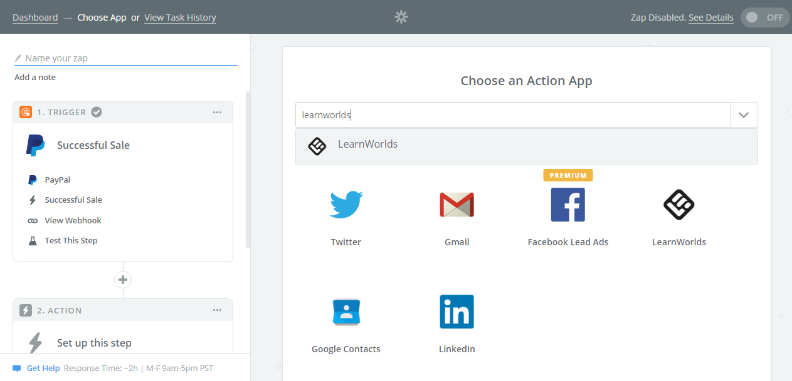Click the left panel scrollbar
The height and width of the screenshot is (381, 792).
(248, 169)
